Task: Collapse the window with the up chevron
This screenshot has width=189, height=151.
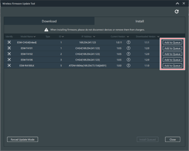Action: tap(177, 3)
